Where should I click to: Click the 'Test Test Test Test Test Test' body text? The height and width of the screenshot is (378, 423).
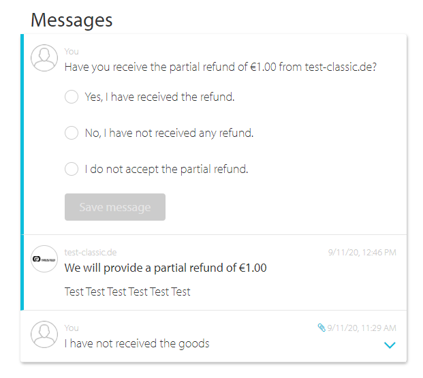coord(127,292)
